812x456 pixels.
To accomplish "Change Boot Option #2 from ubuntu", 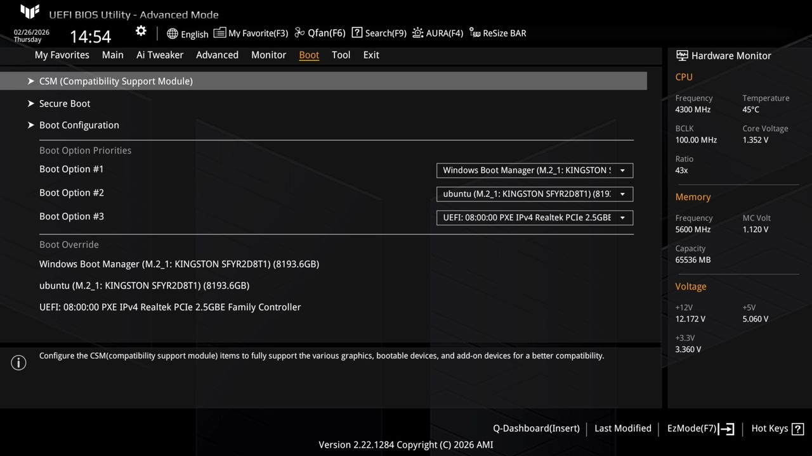I will (534, 194).
